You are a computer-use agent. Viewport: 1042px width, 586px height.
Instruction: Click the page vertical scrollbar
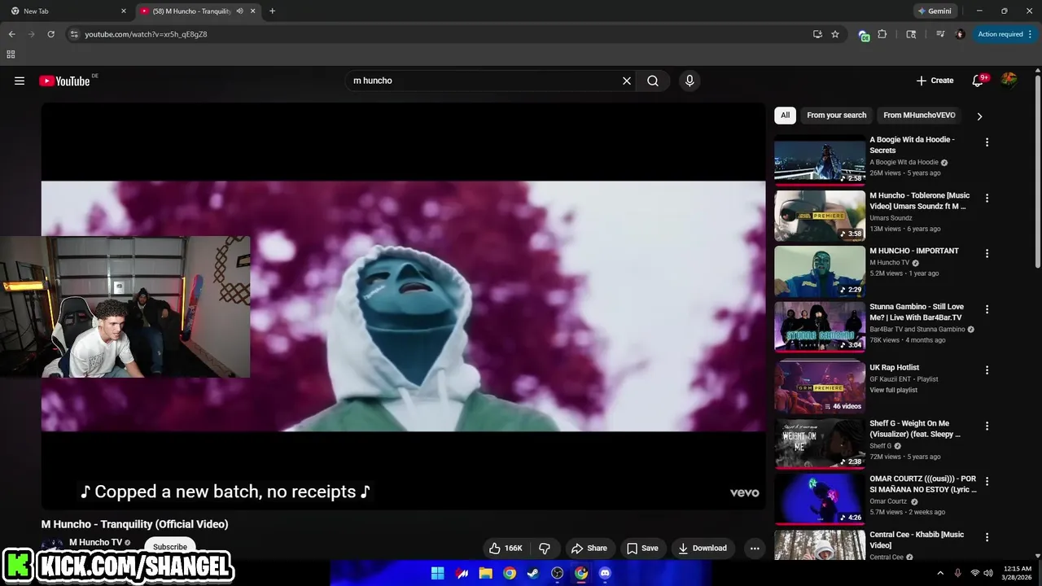(1037, 171)
